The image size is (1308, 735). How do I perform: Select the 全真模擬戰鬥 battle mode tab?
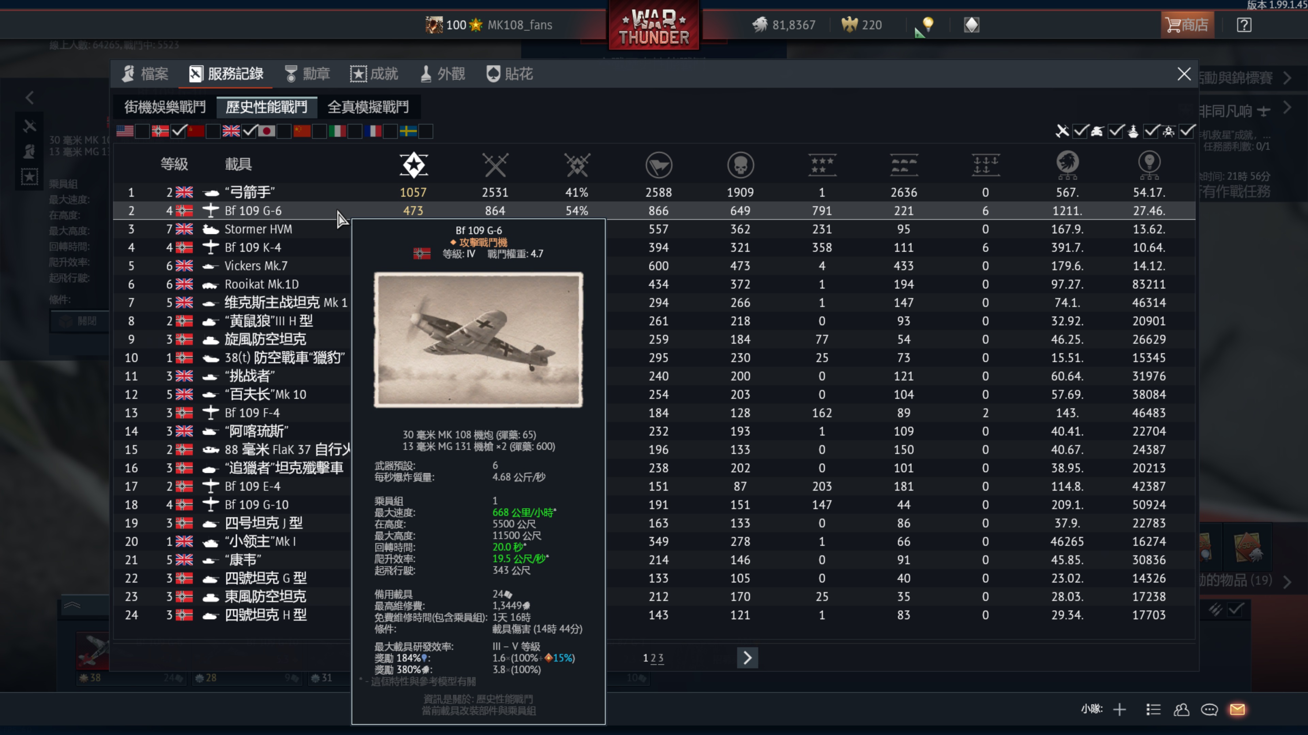(x=368, y=107)
